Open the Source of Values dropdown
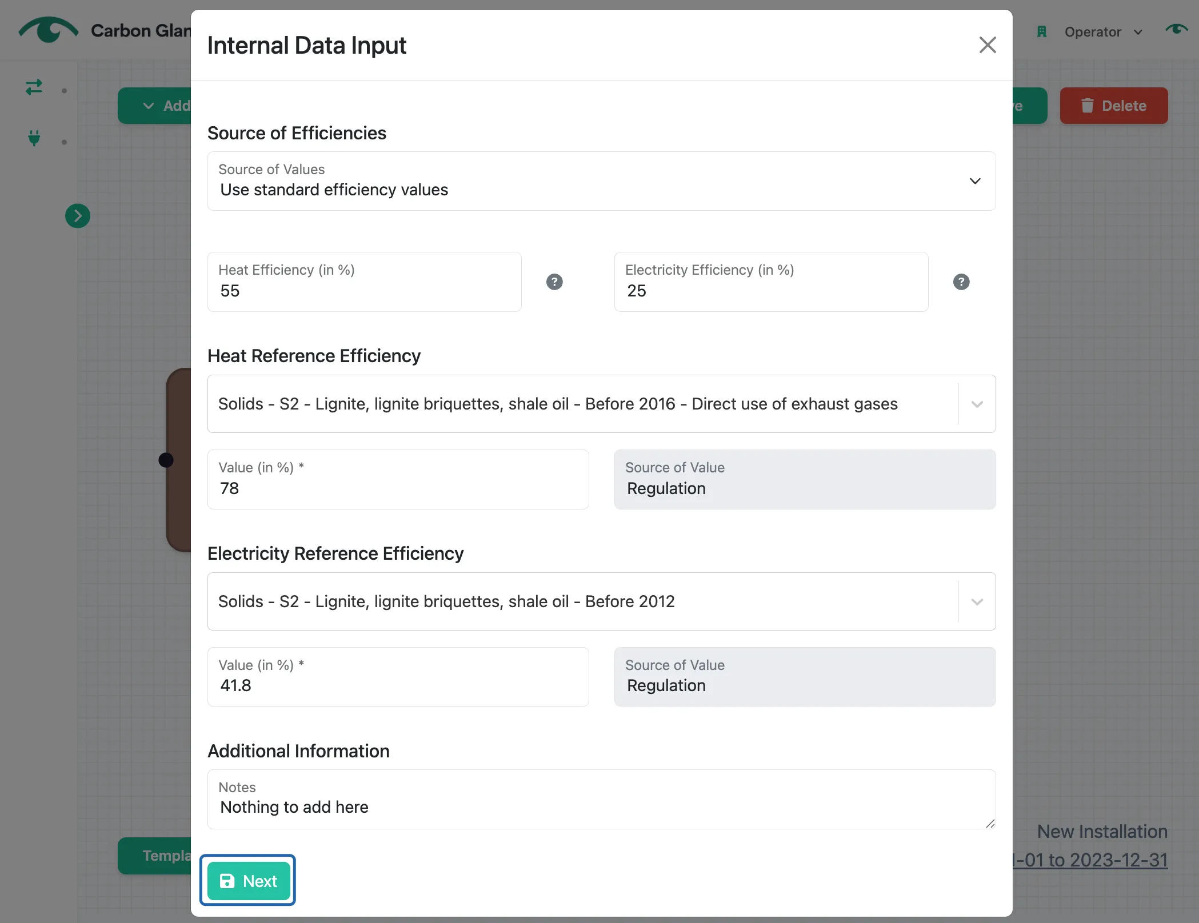This screenshot has height=923, width=1199. (x=601, y=181)
